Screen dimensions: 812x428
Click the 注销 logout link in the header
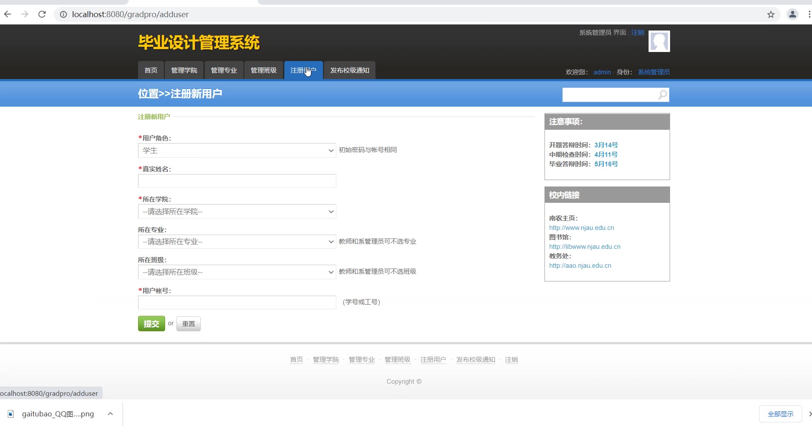[x=637, y=33]
